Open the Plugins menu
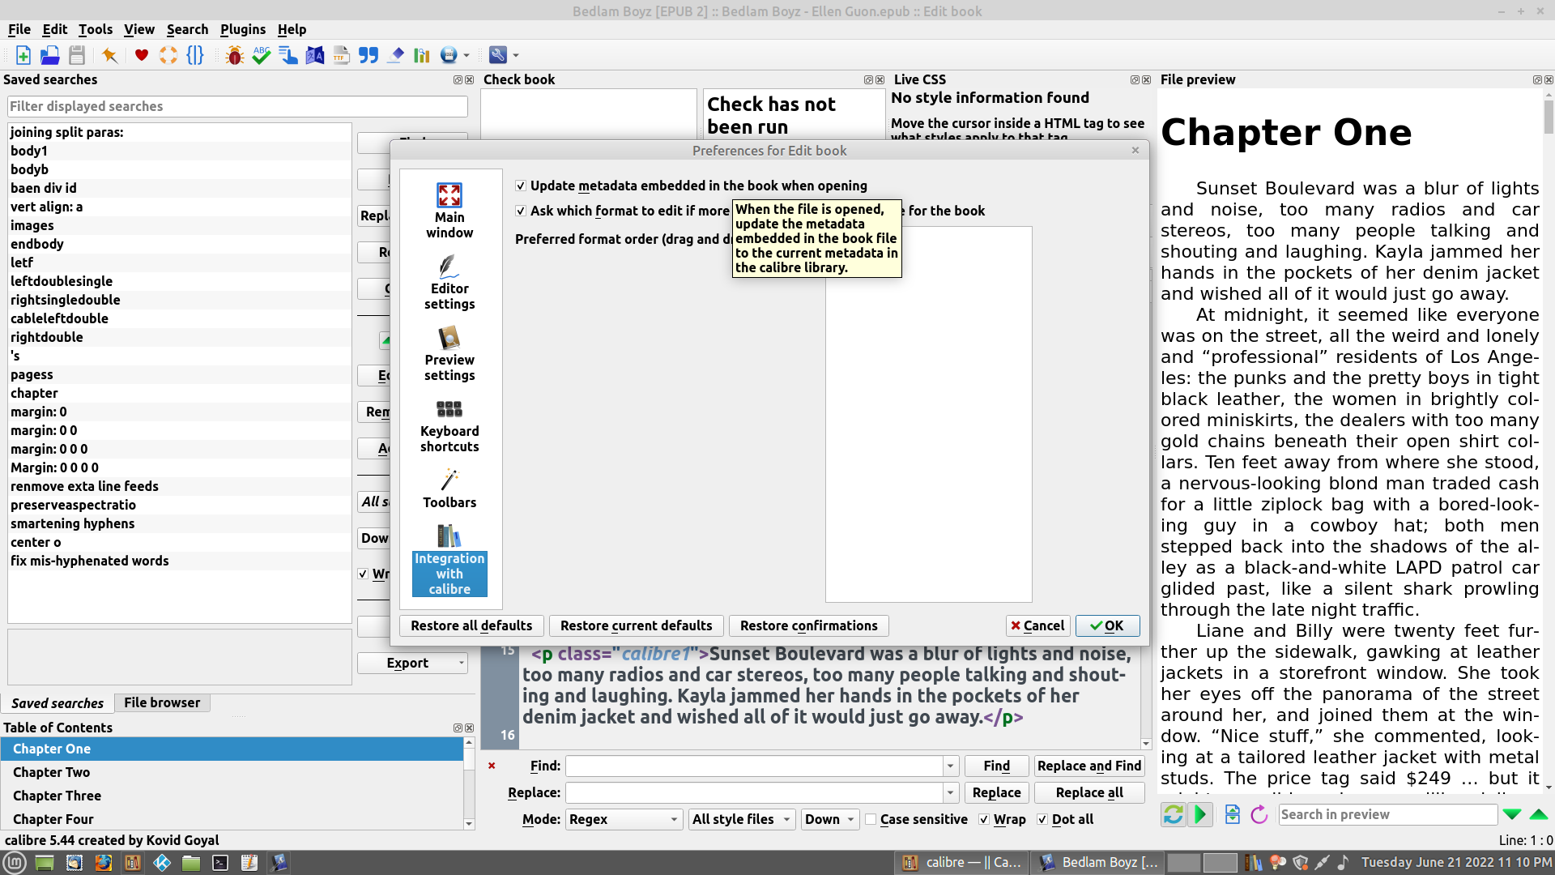 [x=242, y=29]
